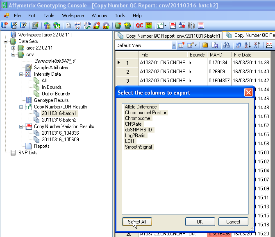Click the new table view icon with star
Viewport: 275px width, 237px height.
181,45
